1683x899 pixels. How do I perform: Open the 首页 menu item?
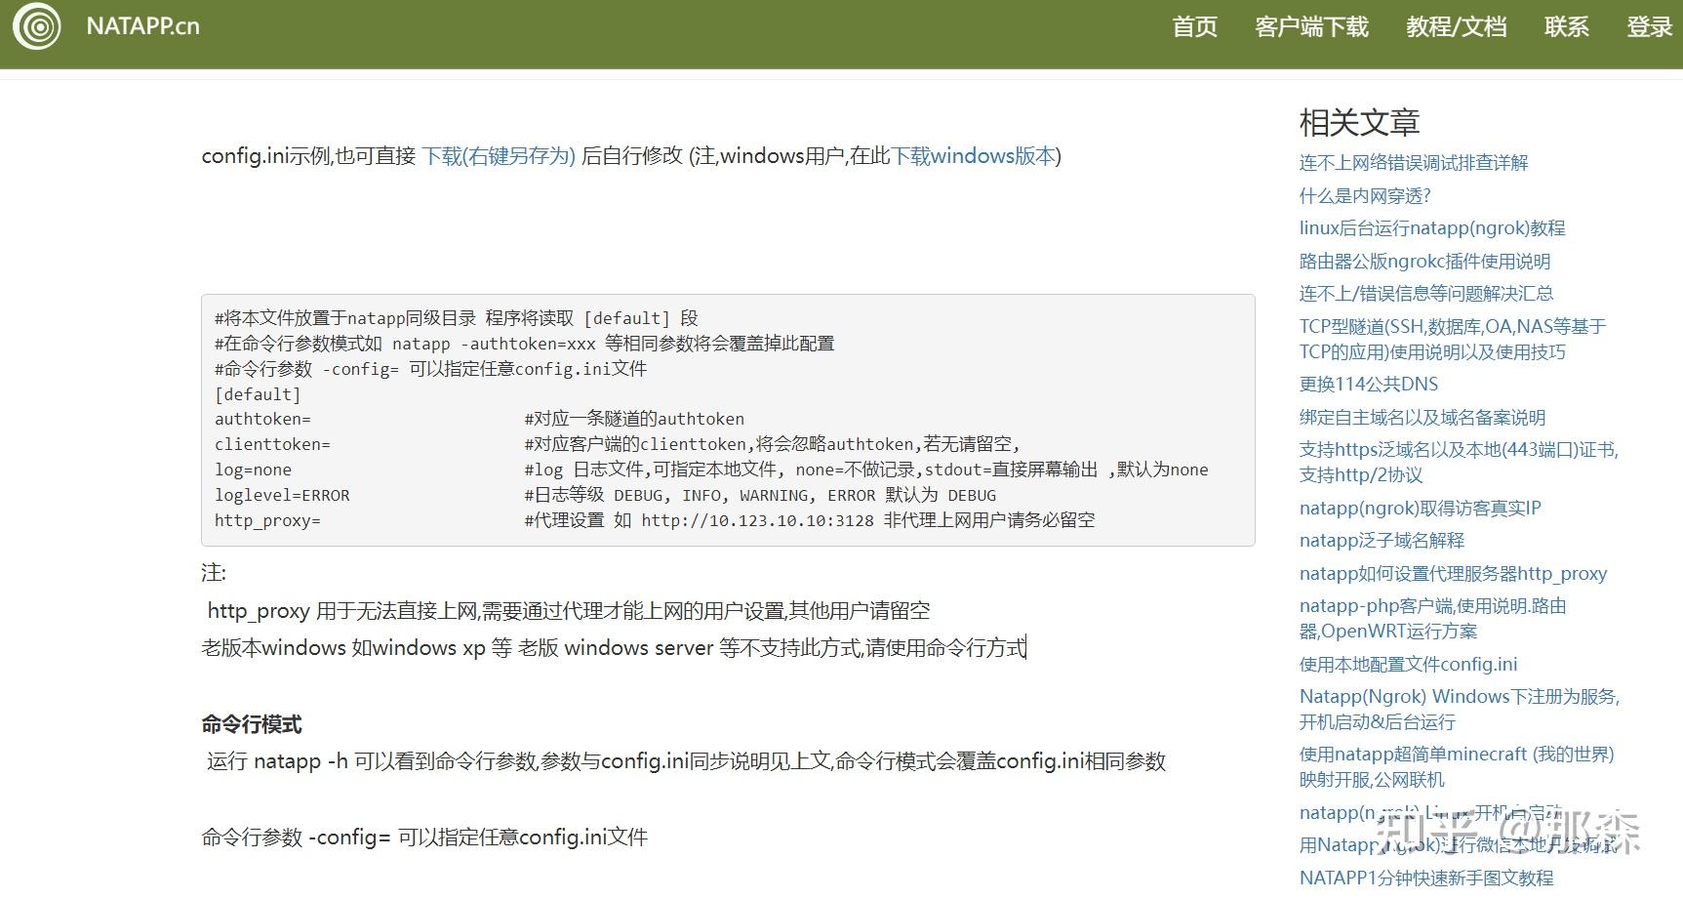click(1194, 26)
